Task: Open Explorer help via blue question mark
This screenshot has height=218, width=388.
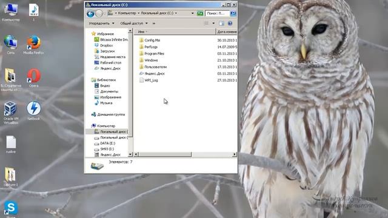Action: tap(230, 23)
